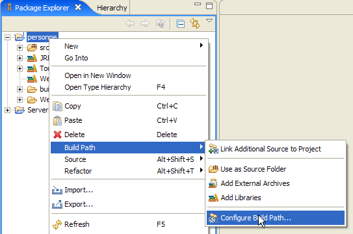This screenshot has width=353, height=234.
Task: Click the Tomcat library books icon
Action: point(32,68)
